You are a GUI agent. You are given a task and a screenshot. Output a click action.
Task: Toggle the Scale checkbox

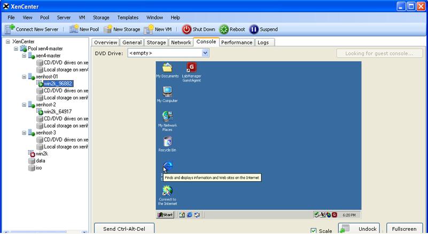(x=314, y=231)
